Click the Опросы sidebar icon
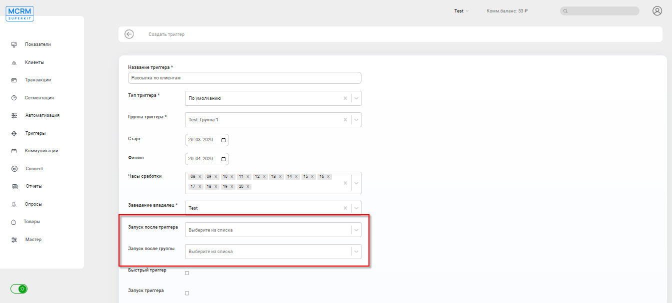 (x=14, y=204)
